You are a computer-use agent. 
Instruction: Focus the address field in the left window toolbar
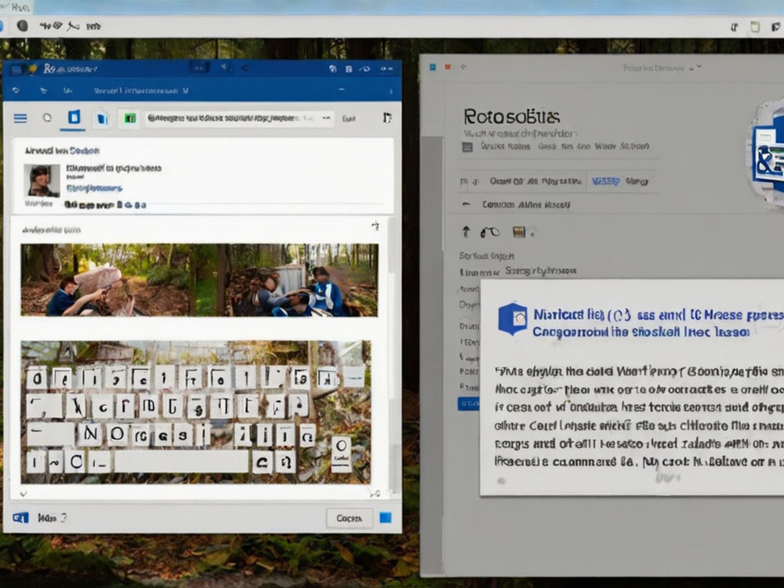(239, 118)
